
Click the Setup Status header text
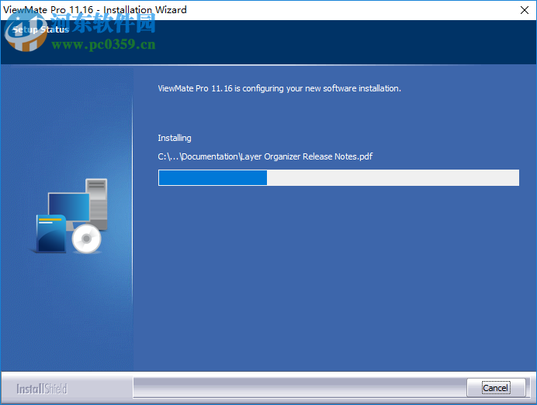pos(41,29)
